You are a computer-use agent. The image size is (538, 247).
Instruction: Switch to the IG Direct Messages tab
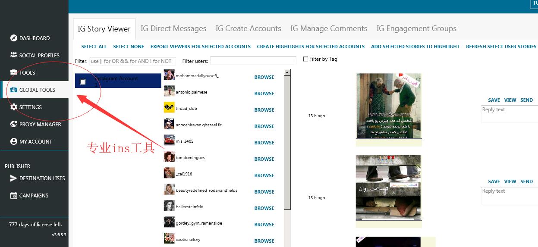pos(173,28)
